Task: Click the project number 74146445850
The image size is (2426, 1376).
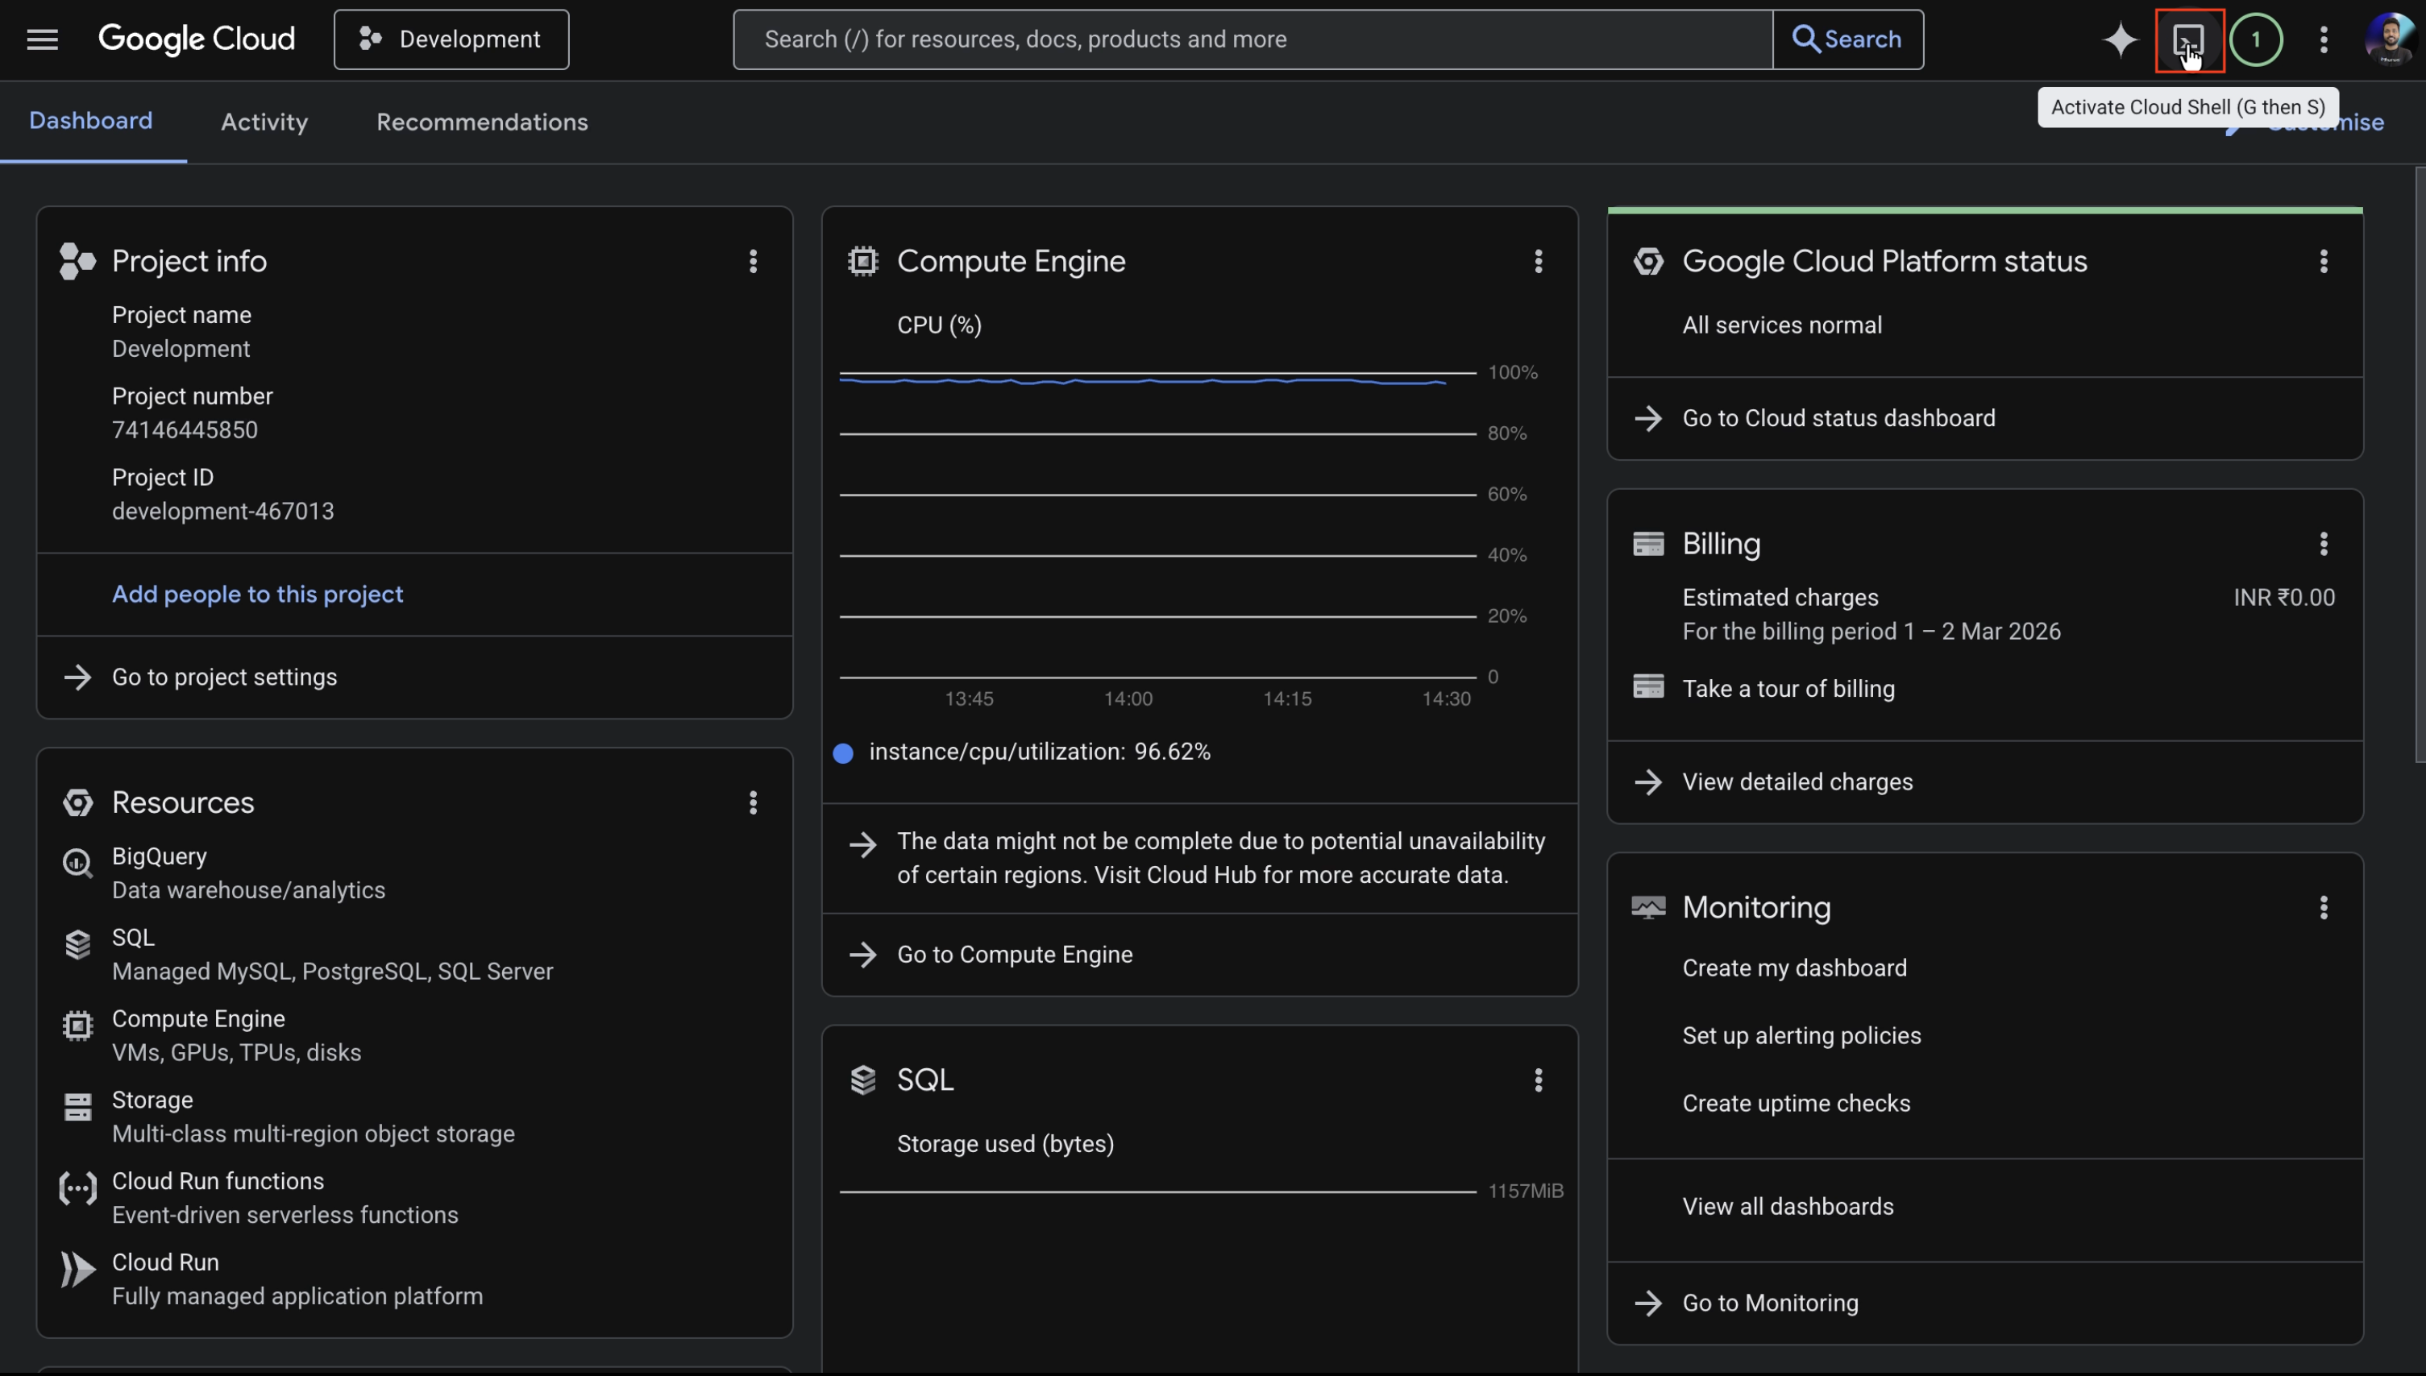Action: click(x=185, y=430)
